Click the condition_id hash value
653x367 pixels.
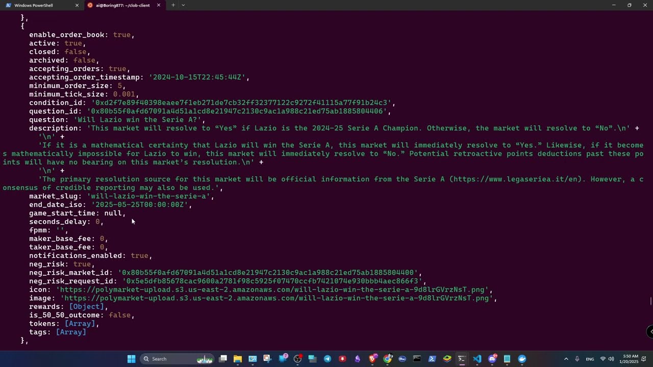click(241, 103)
